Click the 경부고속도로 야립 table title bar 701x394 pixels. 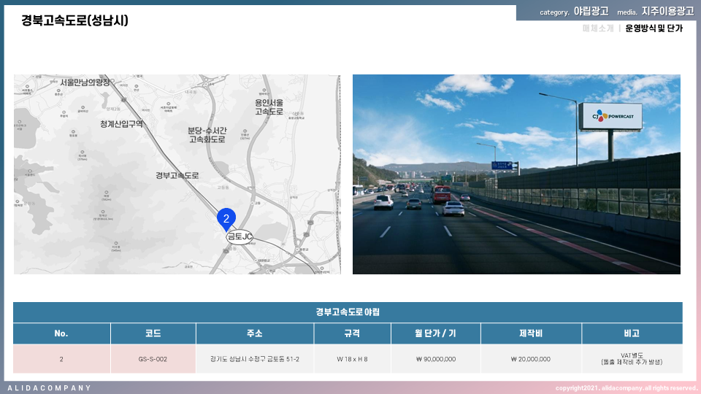click(x=348, y=312)
